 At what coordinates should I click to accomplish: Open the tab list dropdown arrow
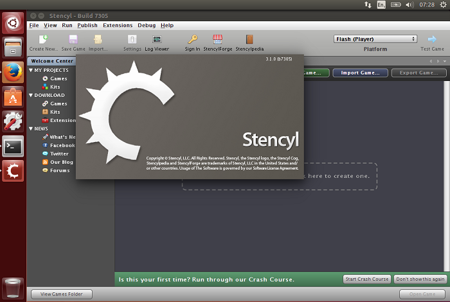pos(445,61)
